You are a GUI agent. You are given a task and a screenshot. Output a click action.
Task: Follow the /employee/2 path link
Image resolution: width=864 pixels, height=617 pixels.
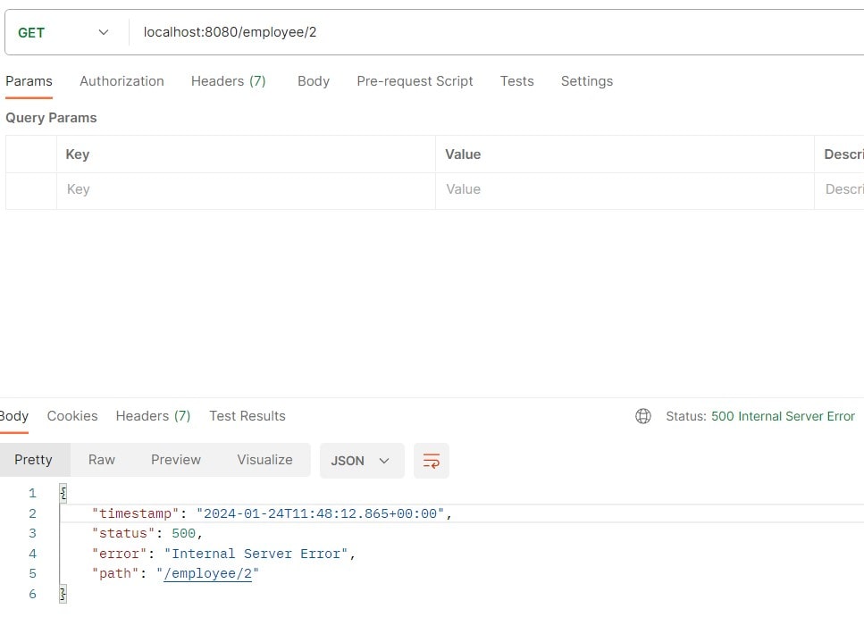207,573
